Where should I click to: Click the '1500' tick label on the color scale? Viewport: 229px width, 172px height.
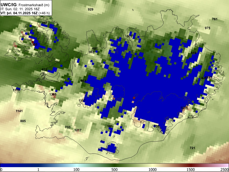[191, 170]
